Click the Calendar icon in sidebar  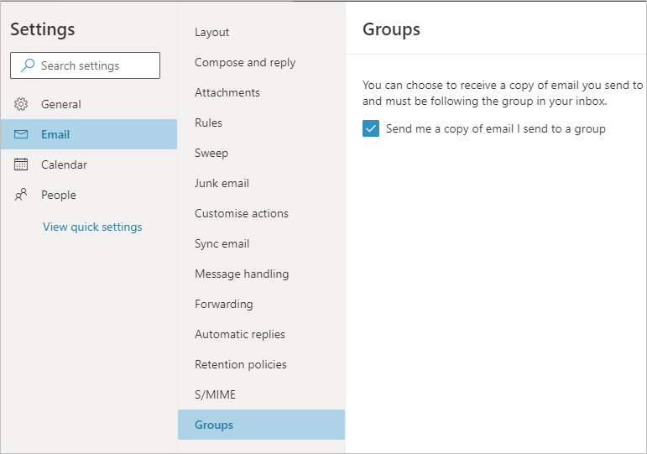(x=22, y=164)
